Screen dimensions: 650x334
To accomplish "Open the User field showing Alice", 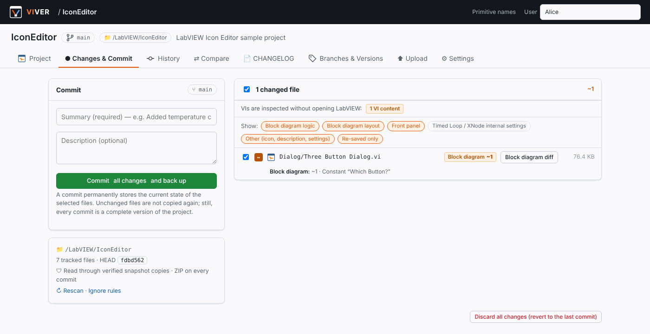I will [590, 12].
